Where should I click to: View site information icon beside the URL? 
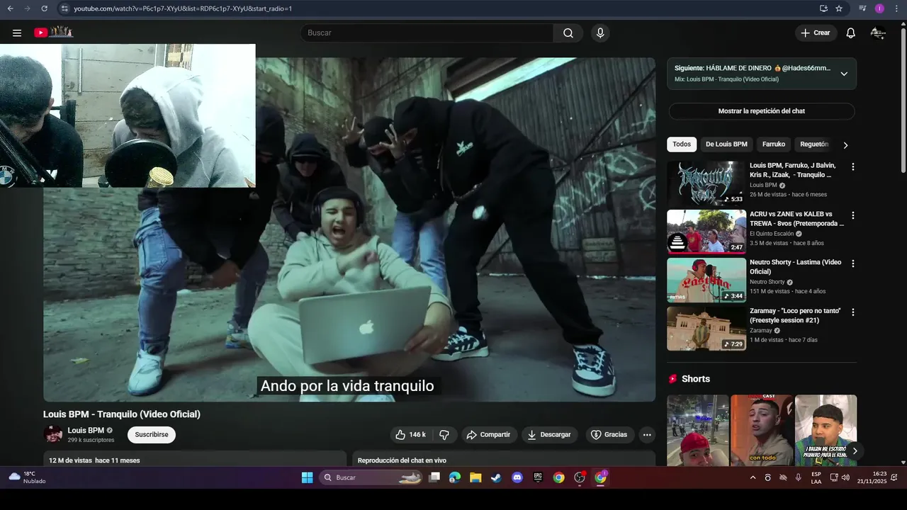click(x=64, y=8)
